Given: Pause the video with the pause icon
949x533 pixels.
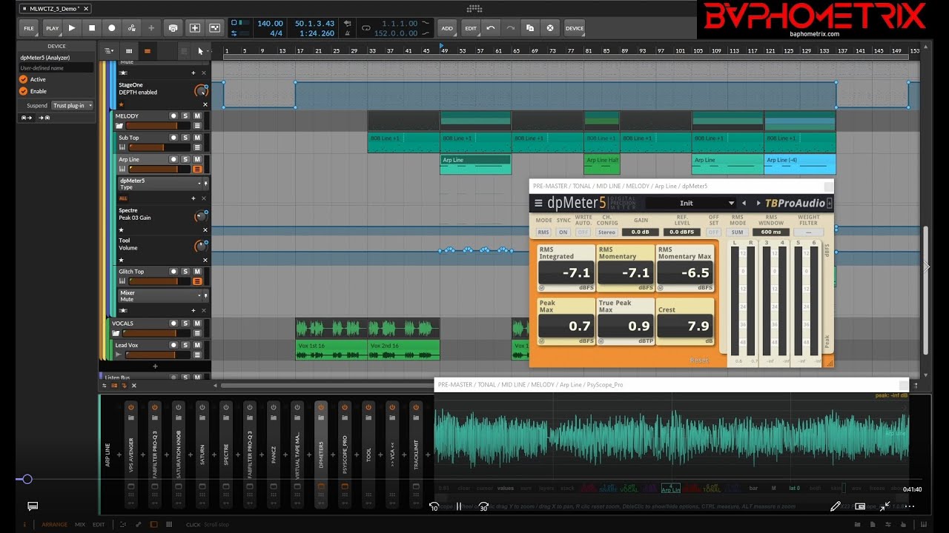Looking at the screenshot, I should pos(459,506).
